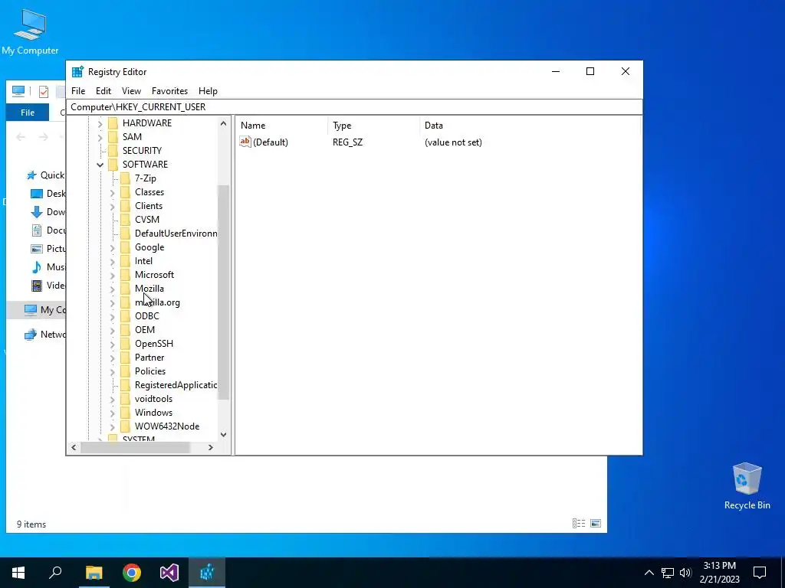Click the SAM folder icon
Image resolution: width=785 pixels, height=588 pixels.
click(x=113, y=136)
